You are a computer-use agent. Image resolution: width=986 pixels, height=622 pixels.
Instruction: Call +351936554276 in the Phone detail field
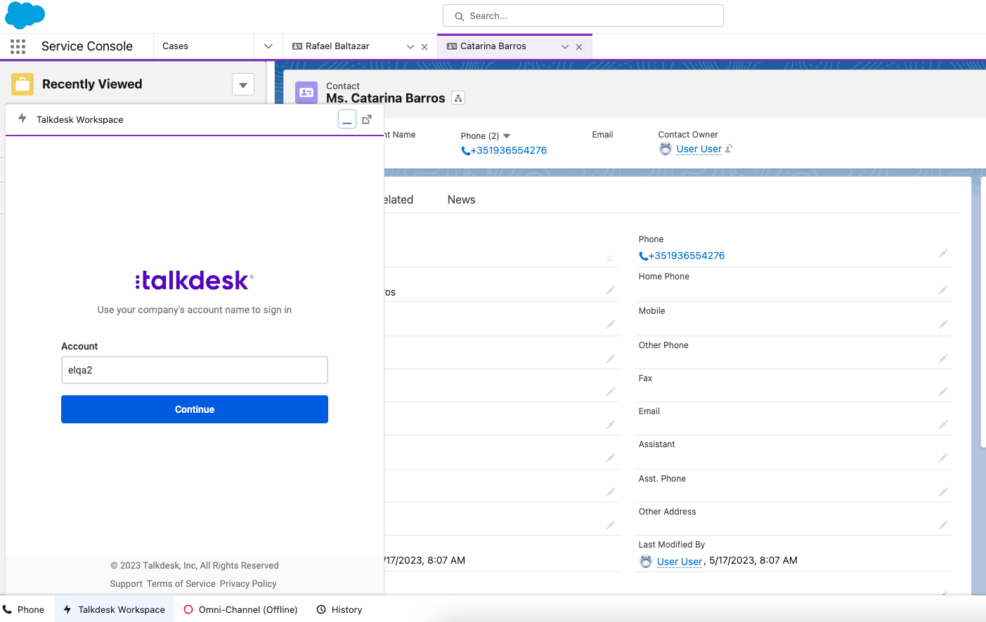(682, 256)
